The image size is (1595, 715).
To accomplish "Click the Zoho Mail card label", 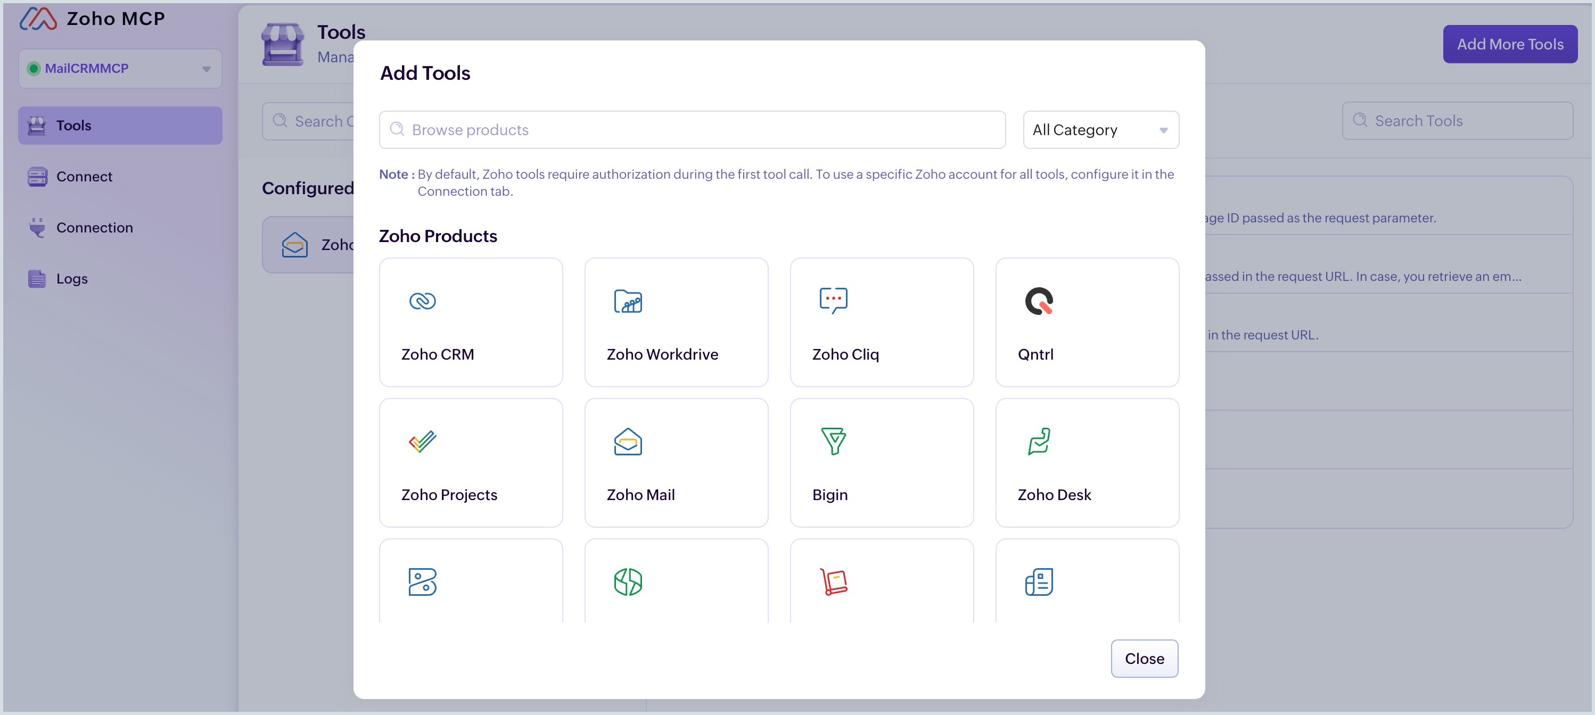I will pos(641,495).
